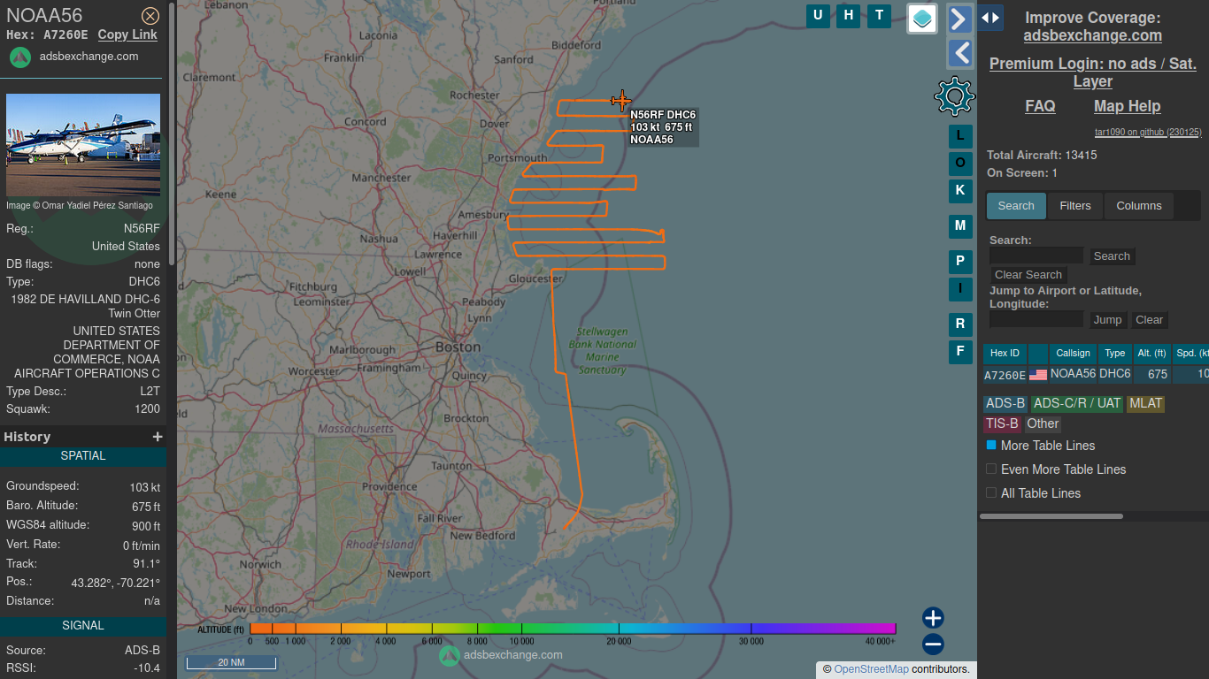
Task: Focus the Search text input field
Action: 1036,256
